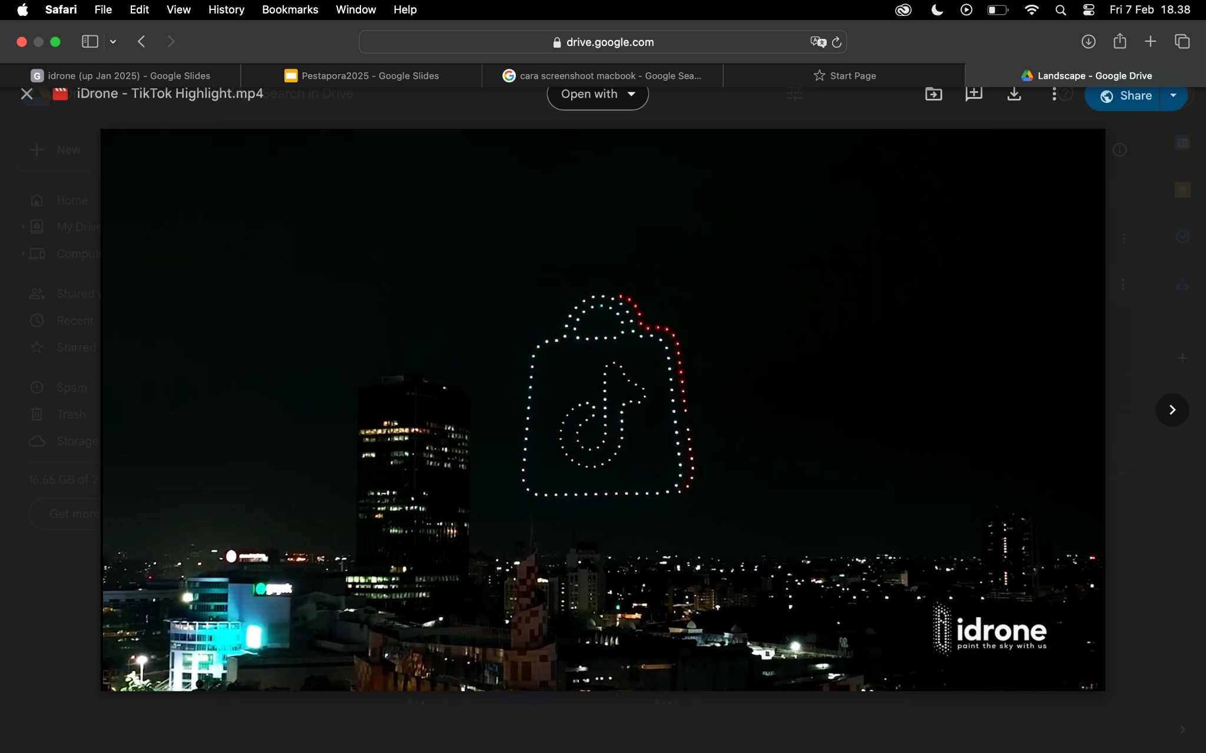Click the blue Share button
The width and height of the screenshot is (1206, 753).
pyautogui.click(x=1125, y=95)
